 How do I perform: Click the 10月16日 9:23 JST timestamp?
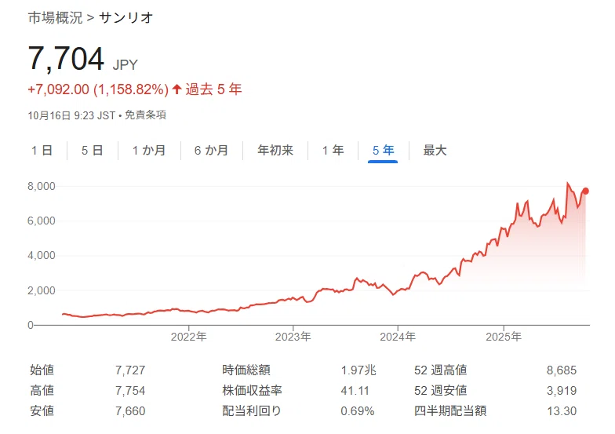click(x=71, y=115)
